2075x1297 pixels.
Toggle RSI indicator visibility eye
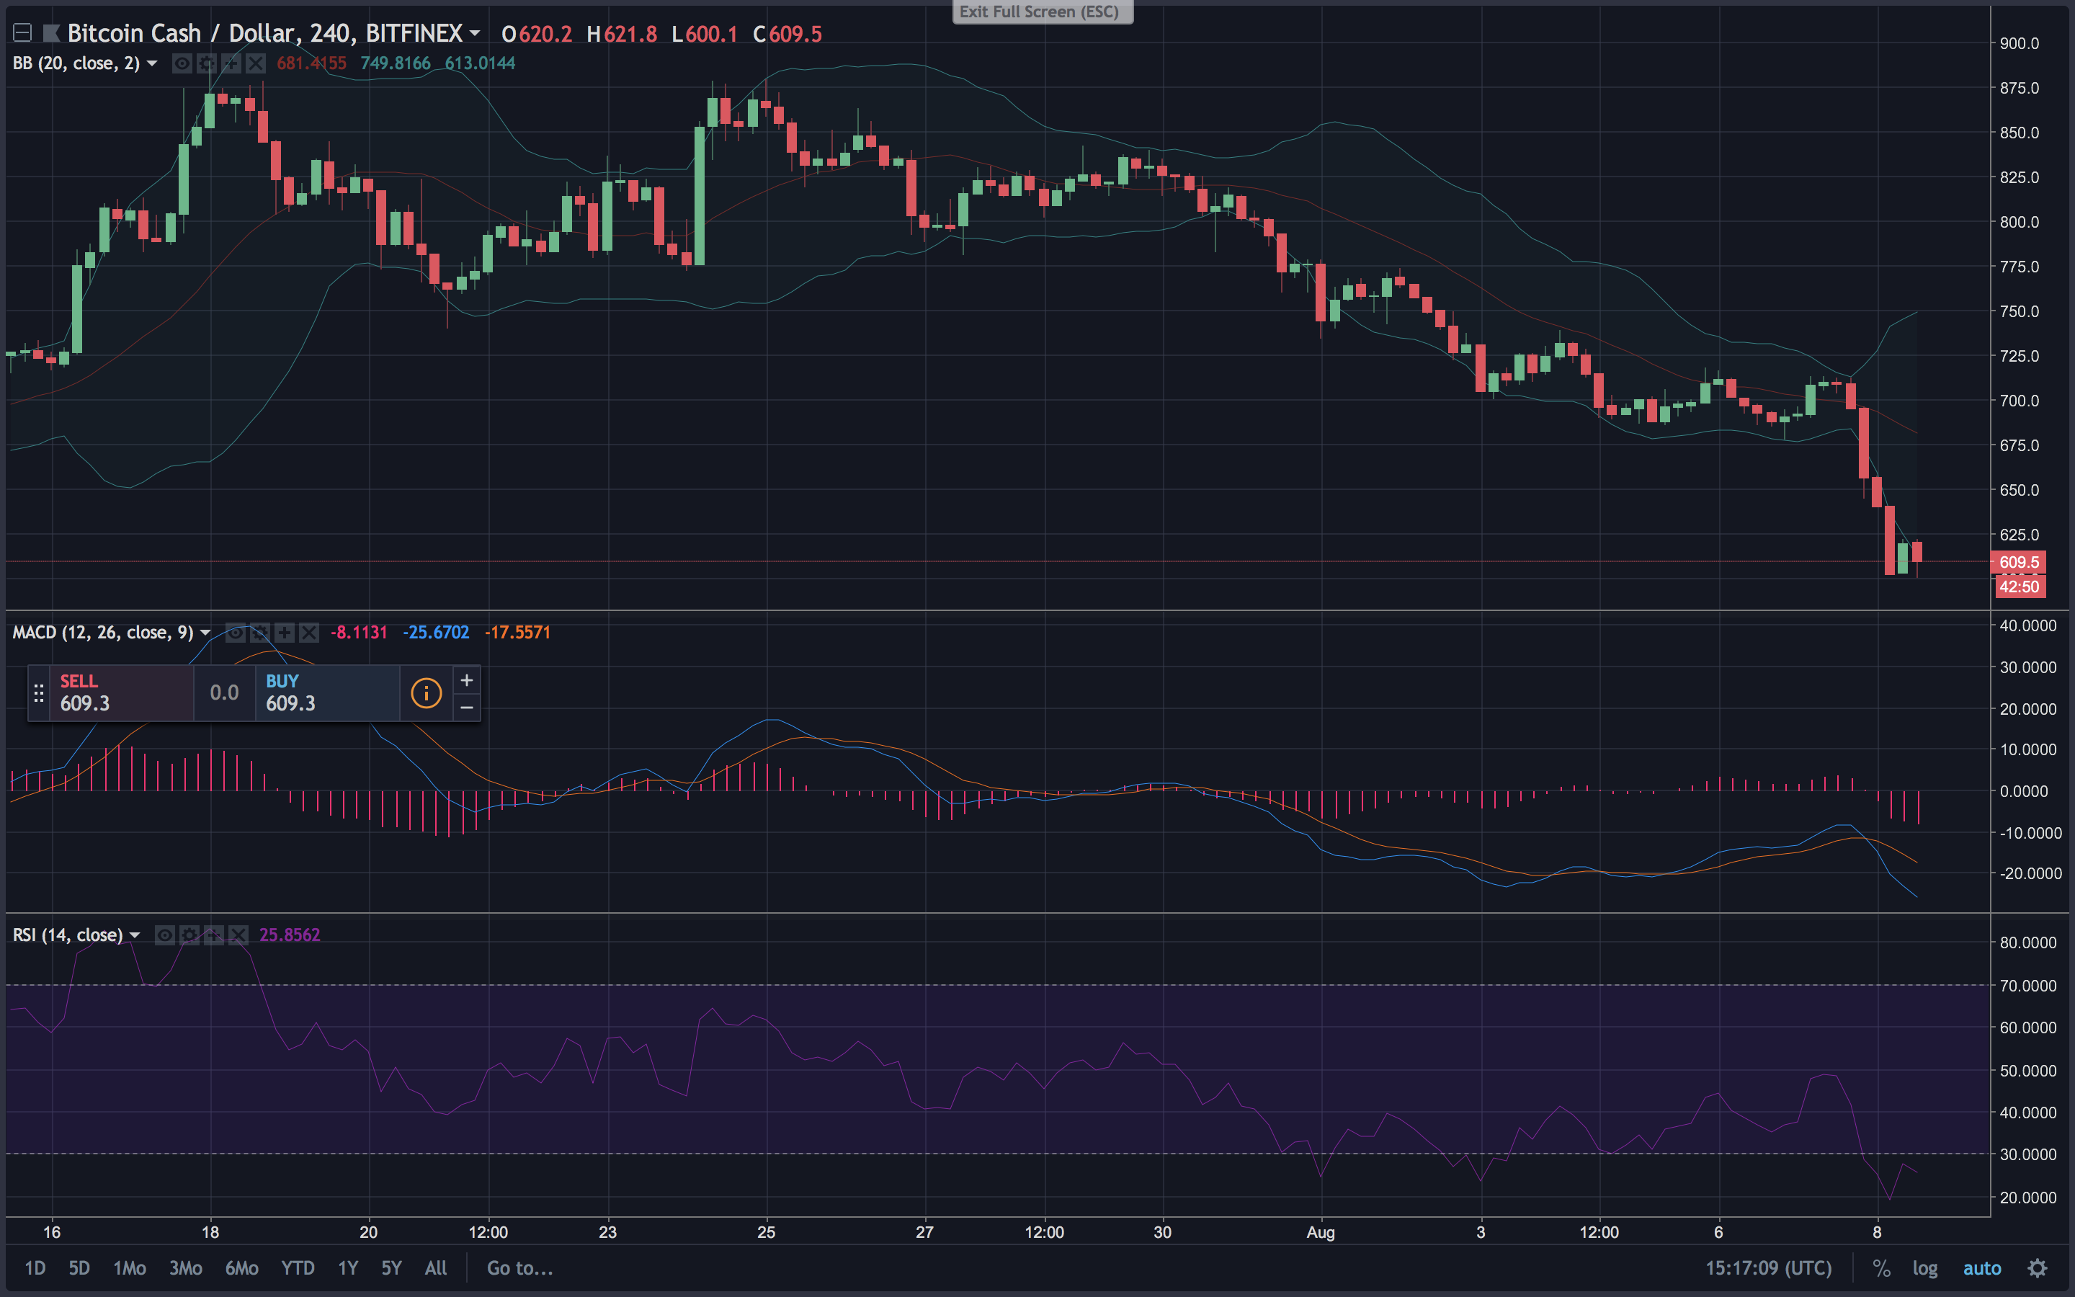[164, 935]
